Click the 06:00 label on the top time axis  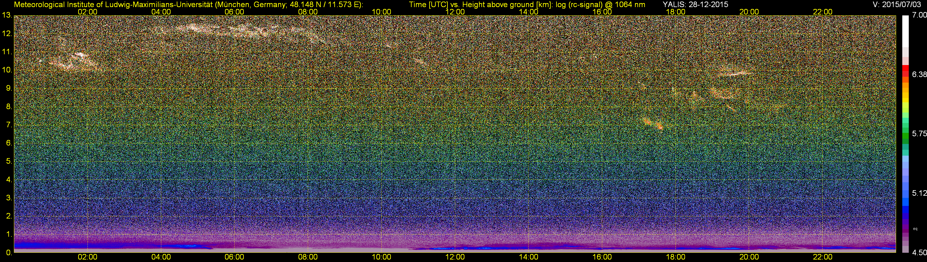(x=234, y=12)
